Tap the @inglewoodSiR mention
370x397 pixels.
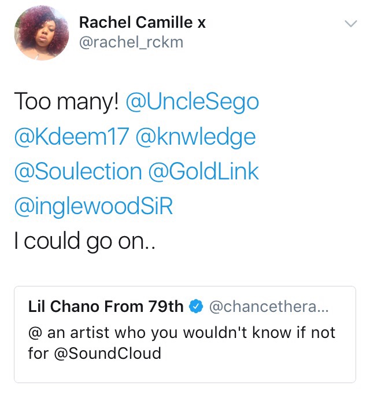93,207
